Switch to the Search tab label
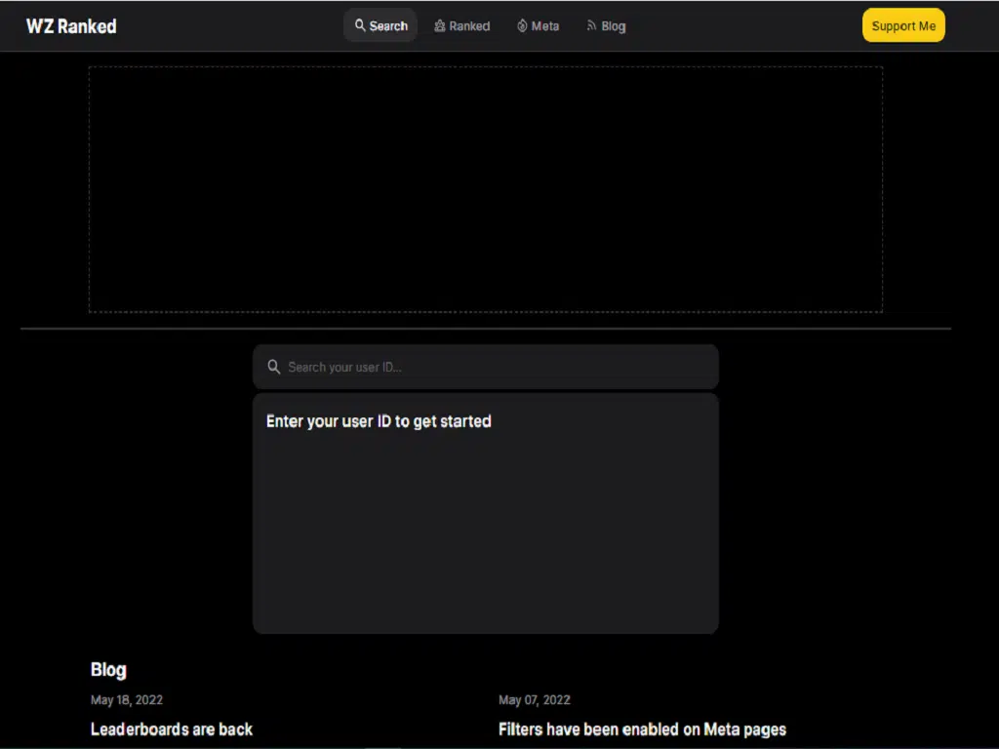The width and height of the screenshot is (999, 749). (388, 26)
